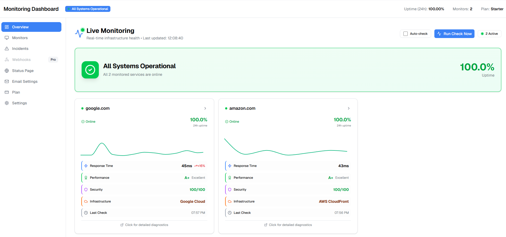Enable the Auto-check checkbox
The width and height of the screenshot is (506, 237).
click(406, 34)
